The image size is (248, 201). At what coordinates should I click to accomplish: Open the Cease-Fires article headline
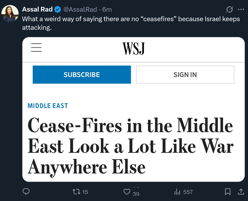pos(130,146)
